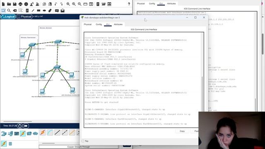Screen dimensions: 265x149
Task: Switch to Logical workspace view
Action: [x=8, y=17]
